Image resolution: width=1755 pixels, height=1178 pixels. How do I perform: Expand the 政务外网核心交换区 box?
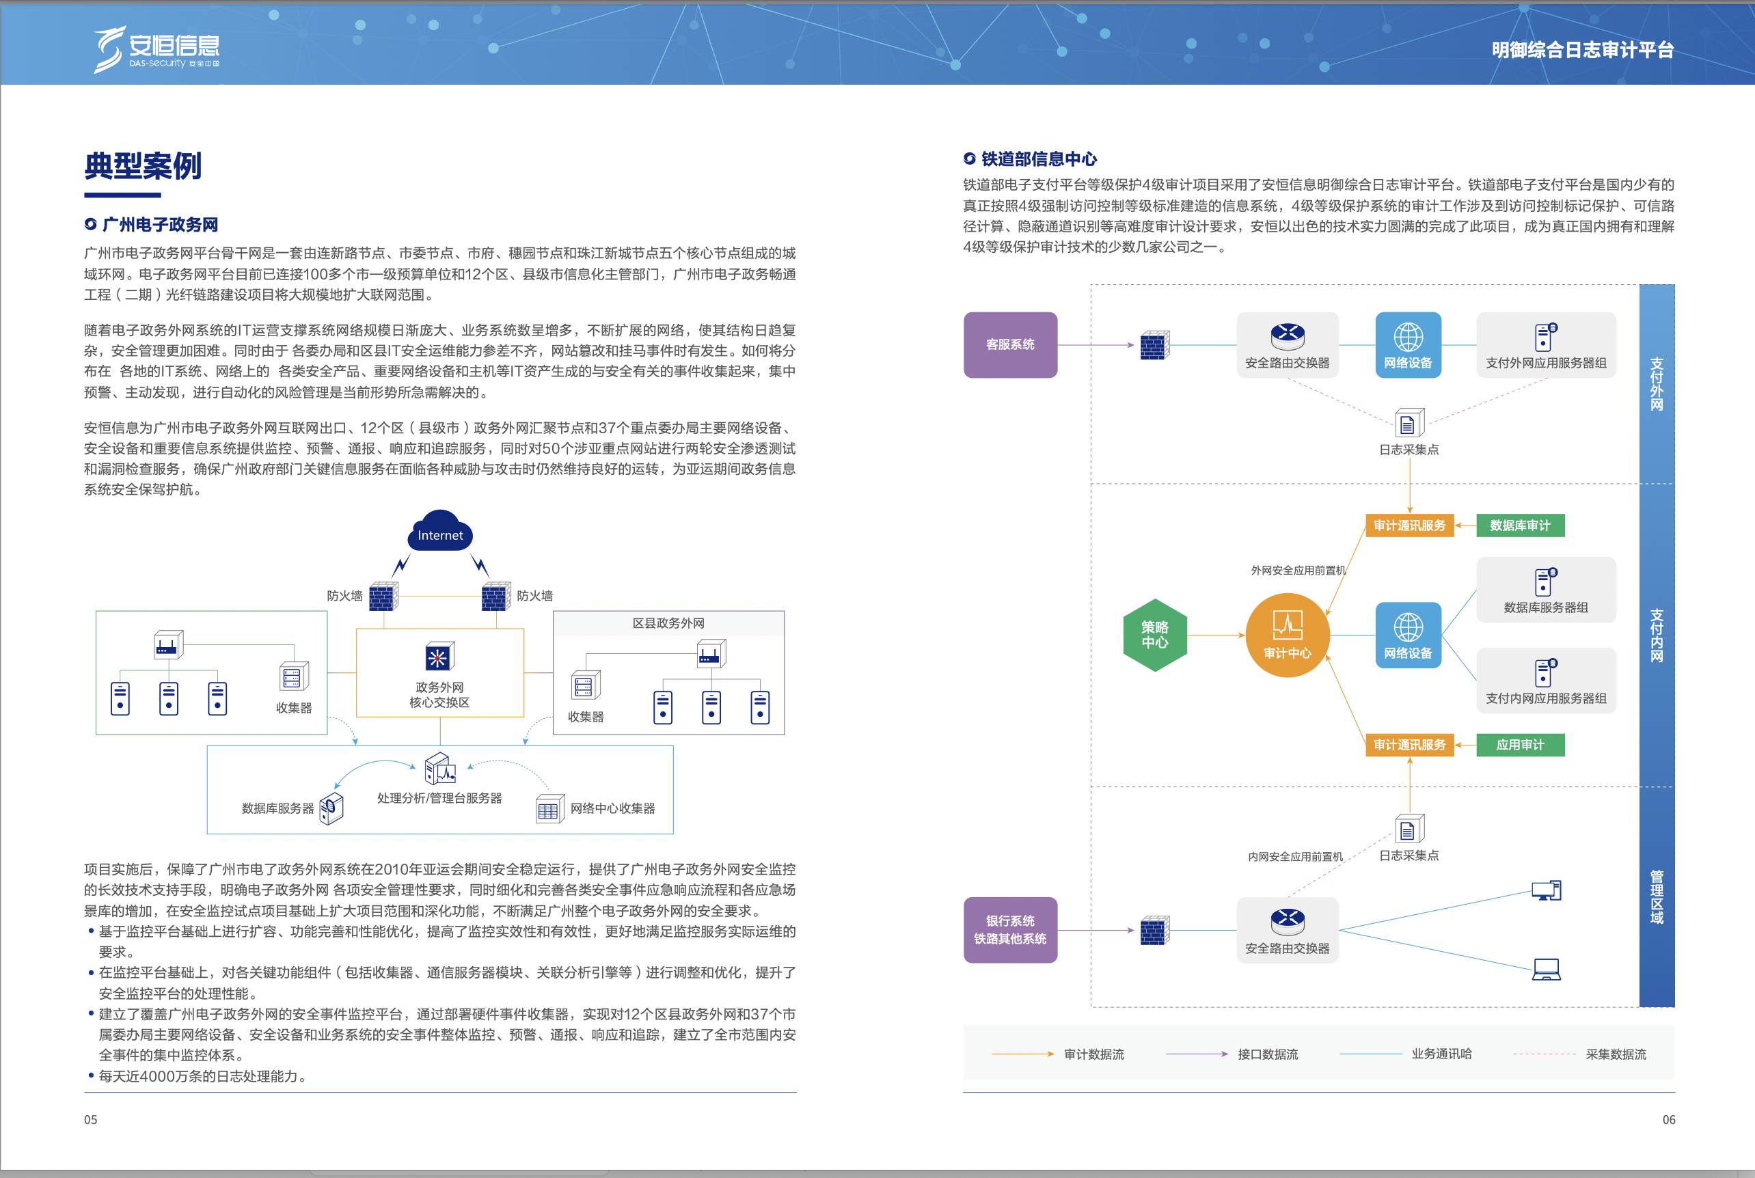pyautogui.click(x=439, y=672)
